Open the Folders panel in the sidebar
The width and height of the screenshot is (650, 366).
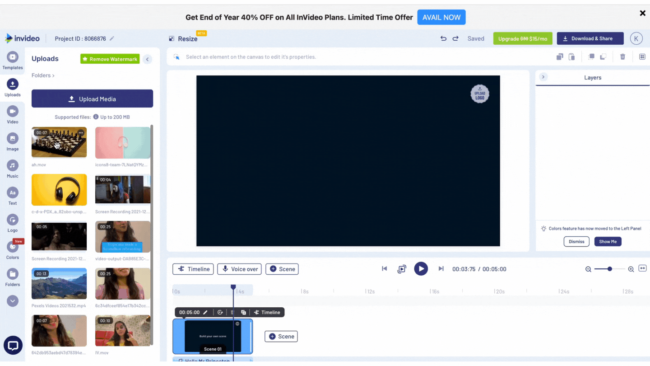click(x=13, y=277)
